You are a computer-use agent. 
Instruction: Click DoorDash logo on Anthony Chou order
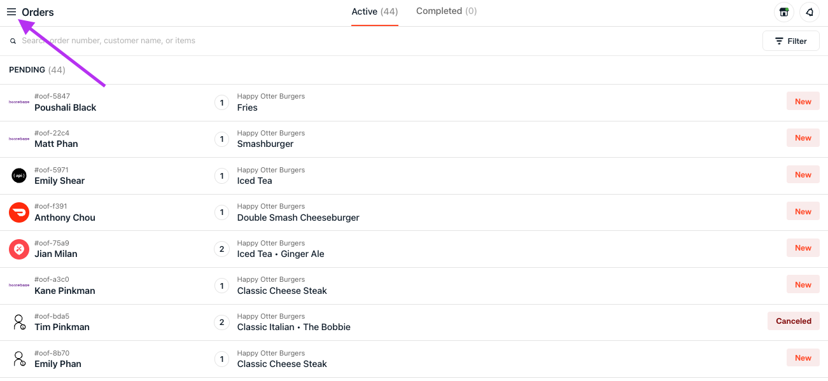[19, 212]
